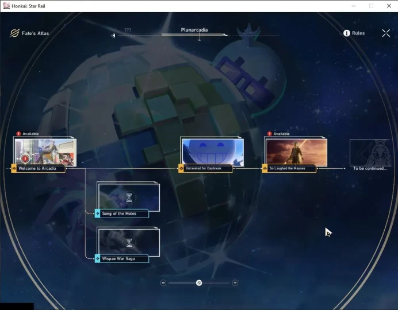Click the hourglass on Song of the Moles
Viewport: 398px width, 310px height.
click(129, 198)
